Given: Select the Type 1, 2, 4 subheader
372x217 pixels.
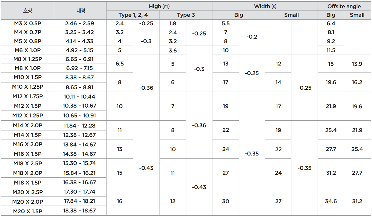Looking at the screenshot, I should click(133, 15).
